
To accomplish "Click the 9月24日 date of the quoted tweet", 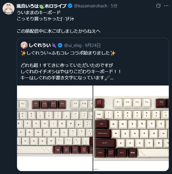I will [93, 45].
